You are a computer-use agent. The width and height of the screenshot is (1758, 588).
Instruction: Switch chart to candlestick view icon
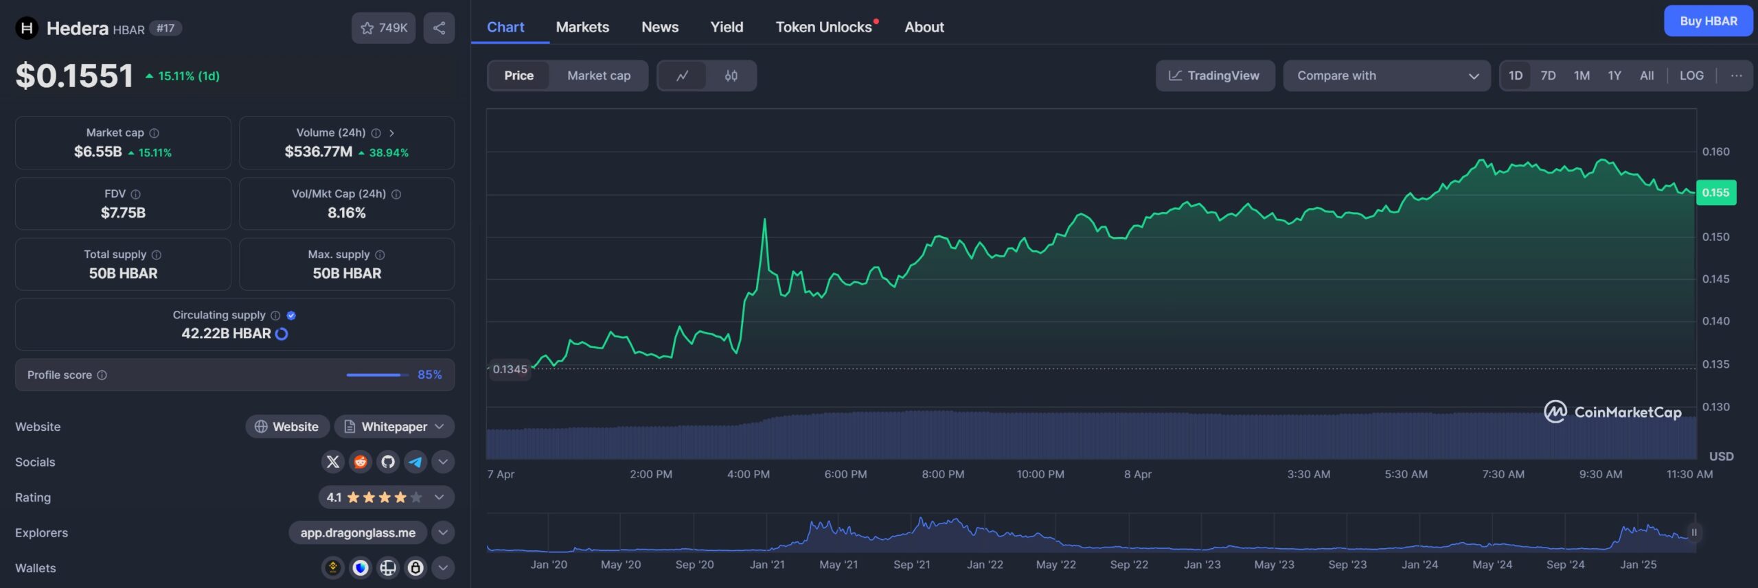coord(731,75)
